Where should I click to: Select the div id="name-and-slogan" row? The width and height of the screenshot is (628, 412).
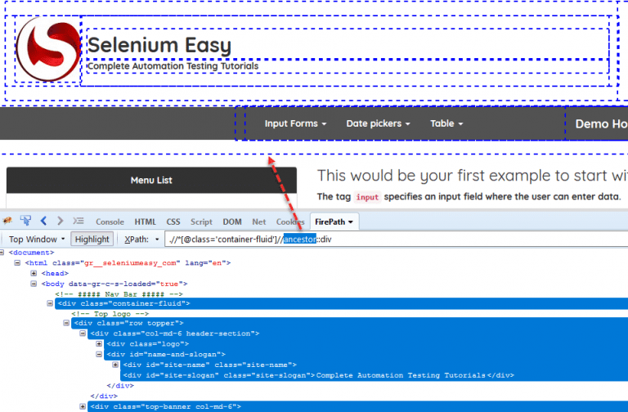[x=366, y=354]
